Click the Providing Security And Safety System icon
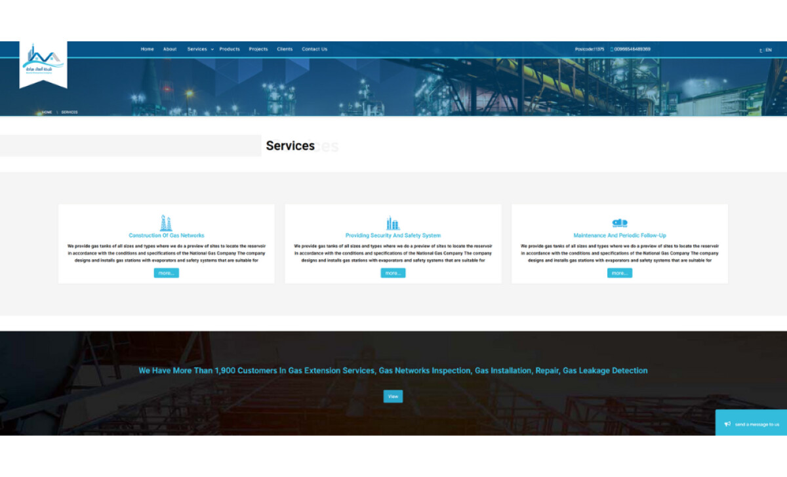This screenshot has height=477, width=787. coord(393,222)
